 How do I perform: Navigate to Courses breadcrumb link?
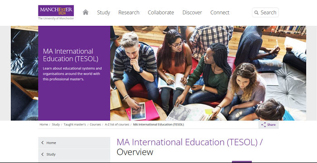95,125
